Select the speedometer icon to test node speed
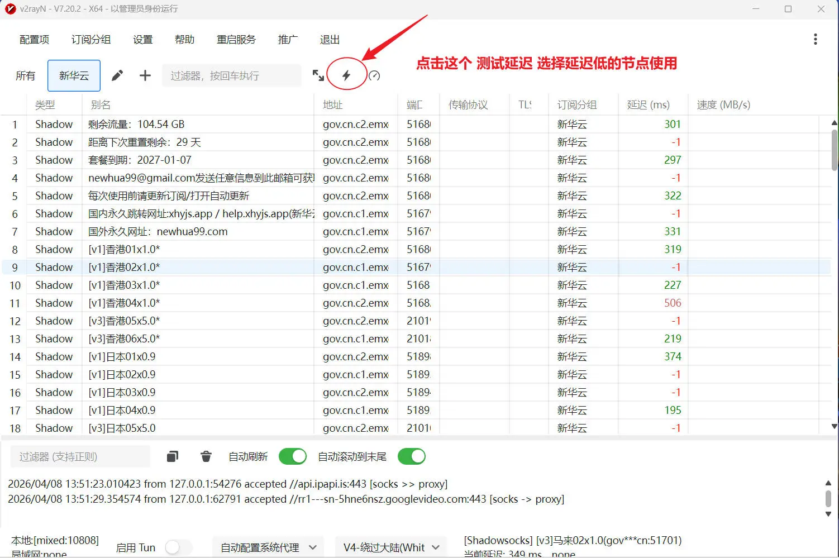839x558 pixels. point(374,75)
